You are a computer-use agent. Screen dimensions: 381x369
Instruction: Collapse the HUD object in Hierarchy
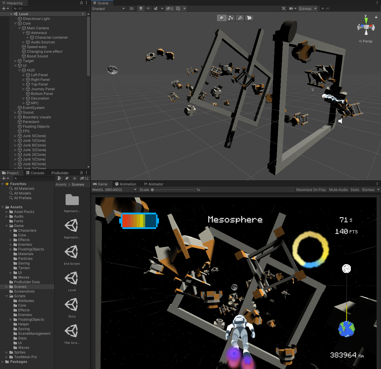coord(20,70)
